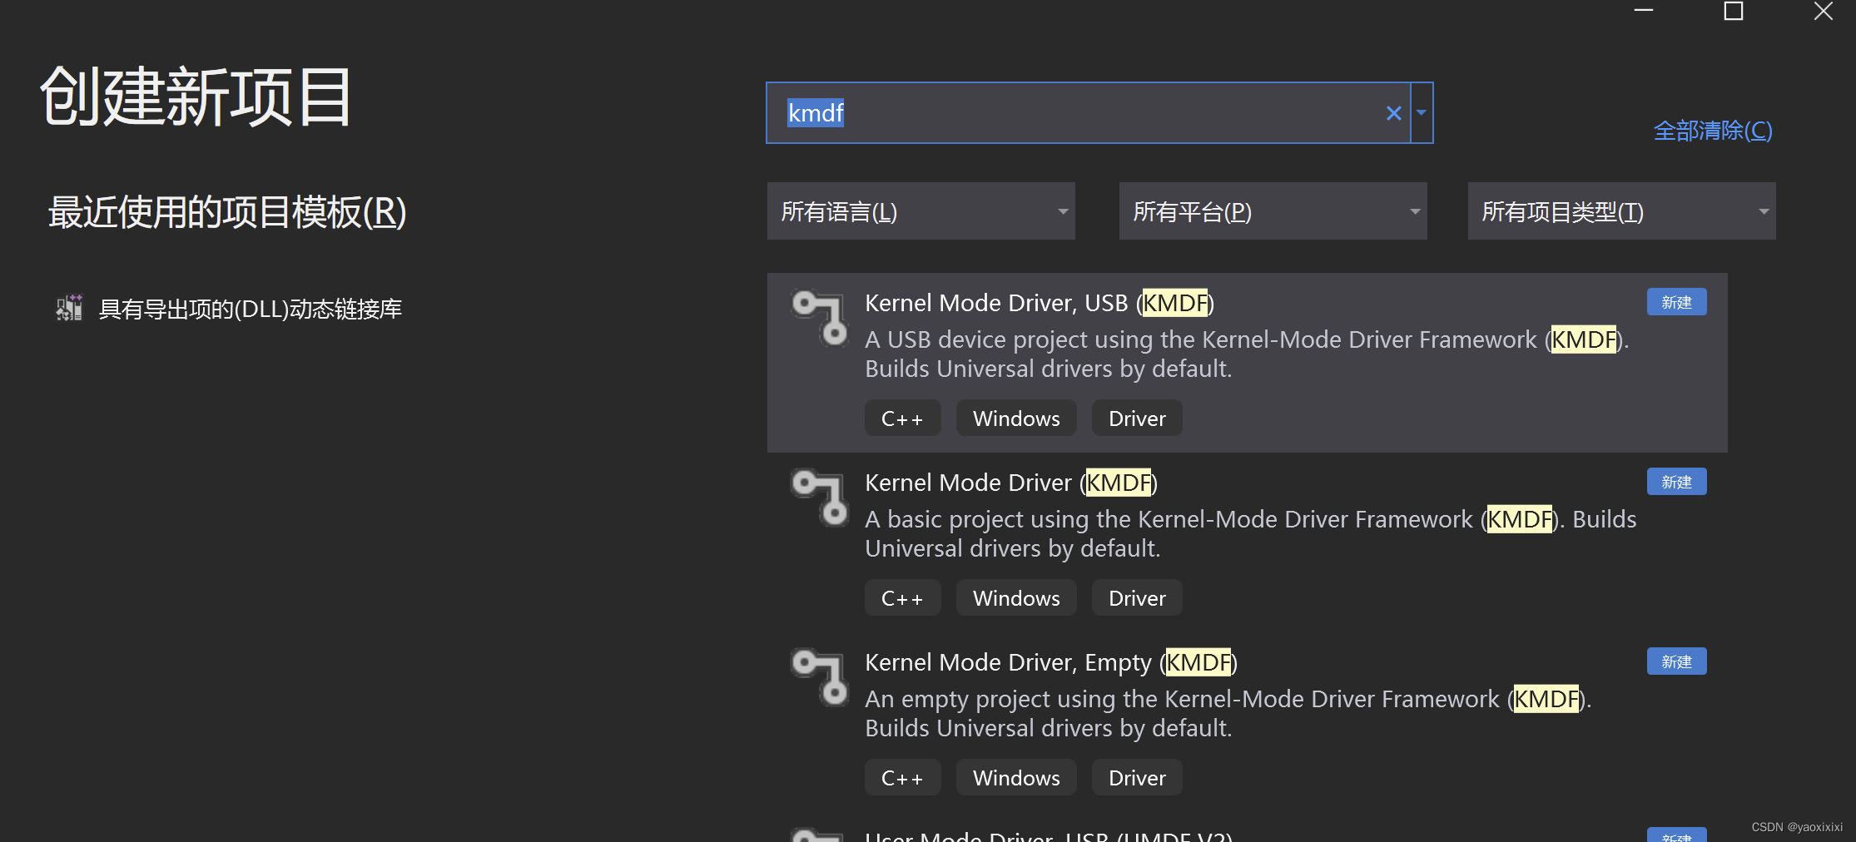
Task: Click the 全部清除 clear-all link
Action: click(x=1713, y=131)
